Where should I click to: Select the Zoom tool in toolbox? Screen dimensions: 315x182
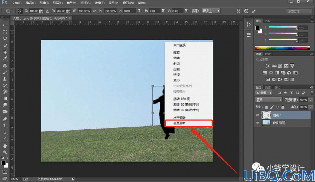coord(5,152)
